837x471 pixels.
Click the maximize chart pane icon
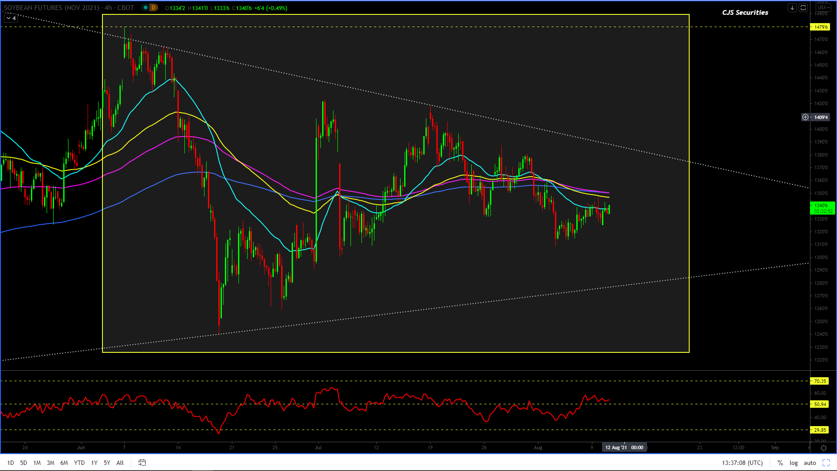pyautogui.click(x=803, y=7)
